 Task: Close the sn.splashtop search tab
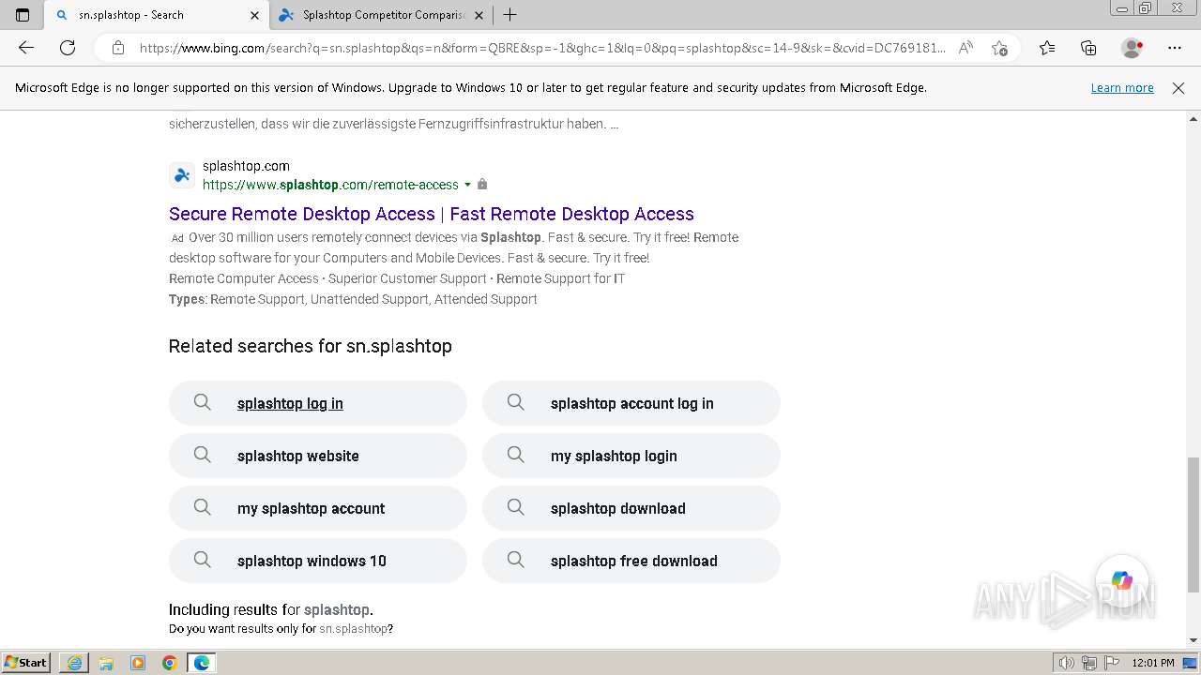[254, 15]
